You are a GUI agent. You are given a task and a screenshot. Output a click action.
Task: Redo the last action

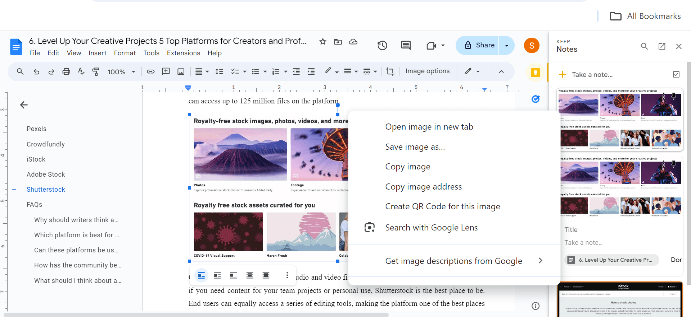[51, 71]
